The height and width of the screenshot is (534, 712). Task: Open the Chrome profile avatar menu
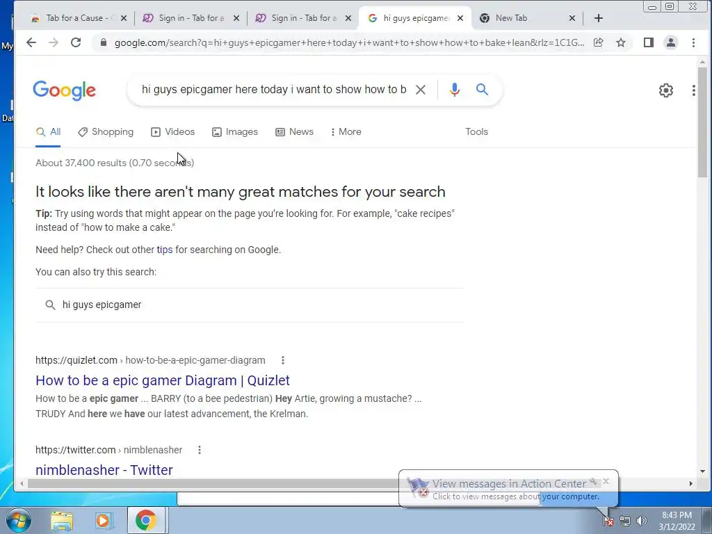671,42
